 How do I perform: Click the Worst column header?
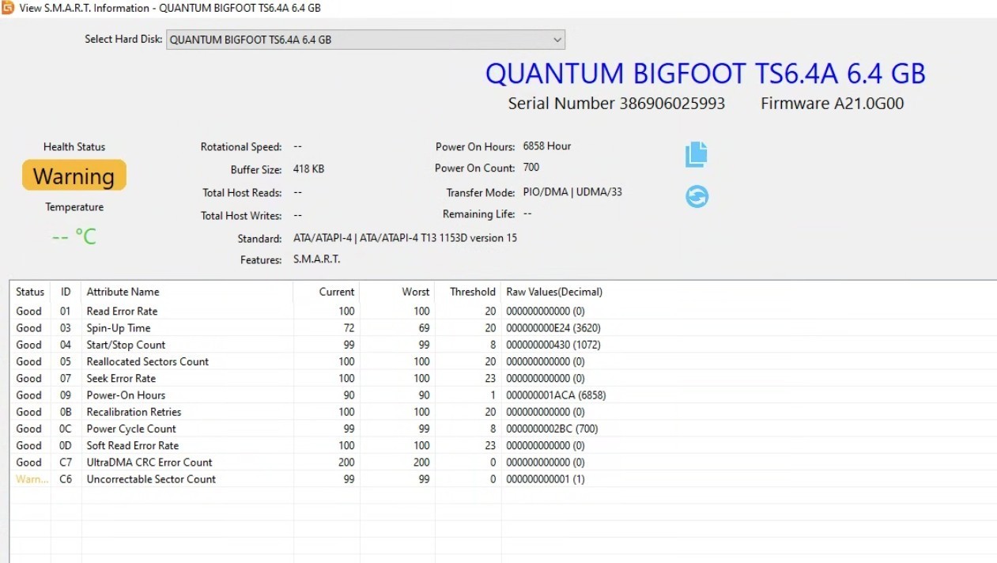tap(398, 292)
